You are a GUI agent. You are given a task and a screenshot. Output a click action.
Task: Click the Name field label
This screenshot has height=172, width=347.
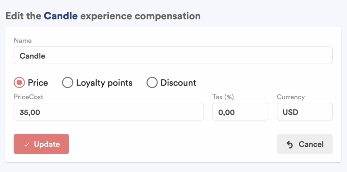23,41
